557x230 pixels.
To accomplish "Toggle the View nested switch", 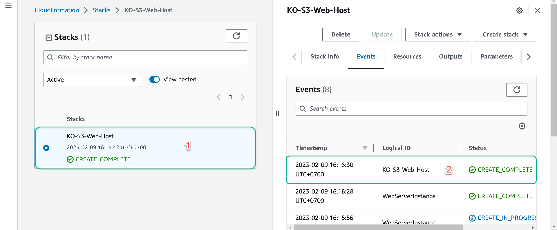I will pyautogui.click(x=155, y=79).
